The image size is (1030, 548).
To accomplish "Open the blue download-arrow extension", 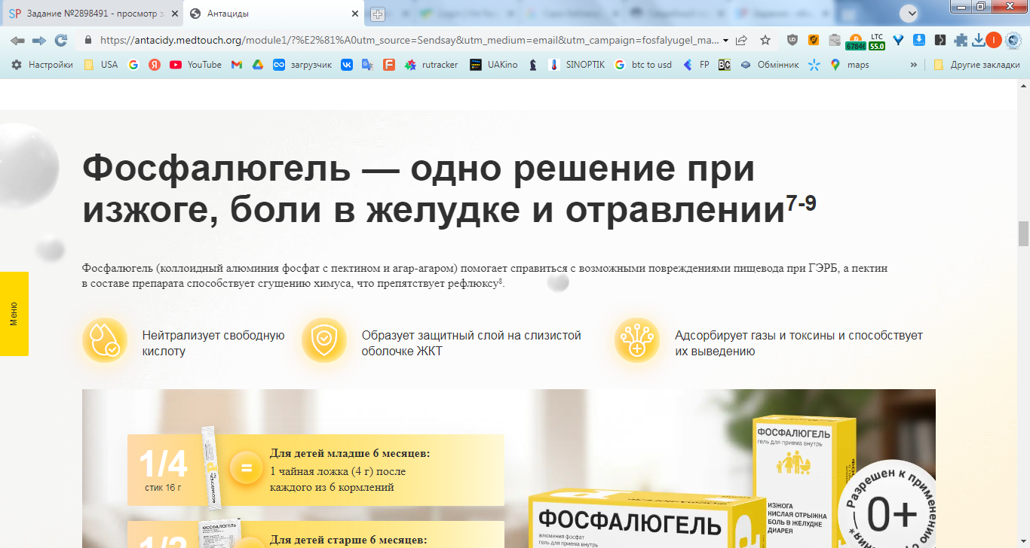I will 919,40.
